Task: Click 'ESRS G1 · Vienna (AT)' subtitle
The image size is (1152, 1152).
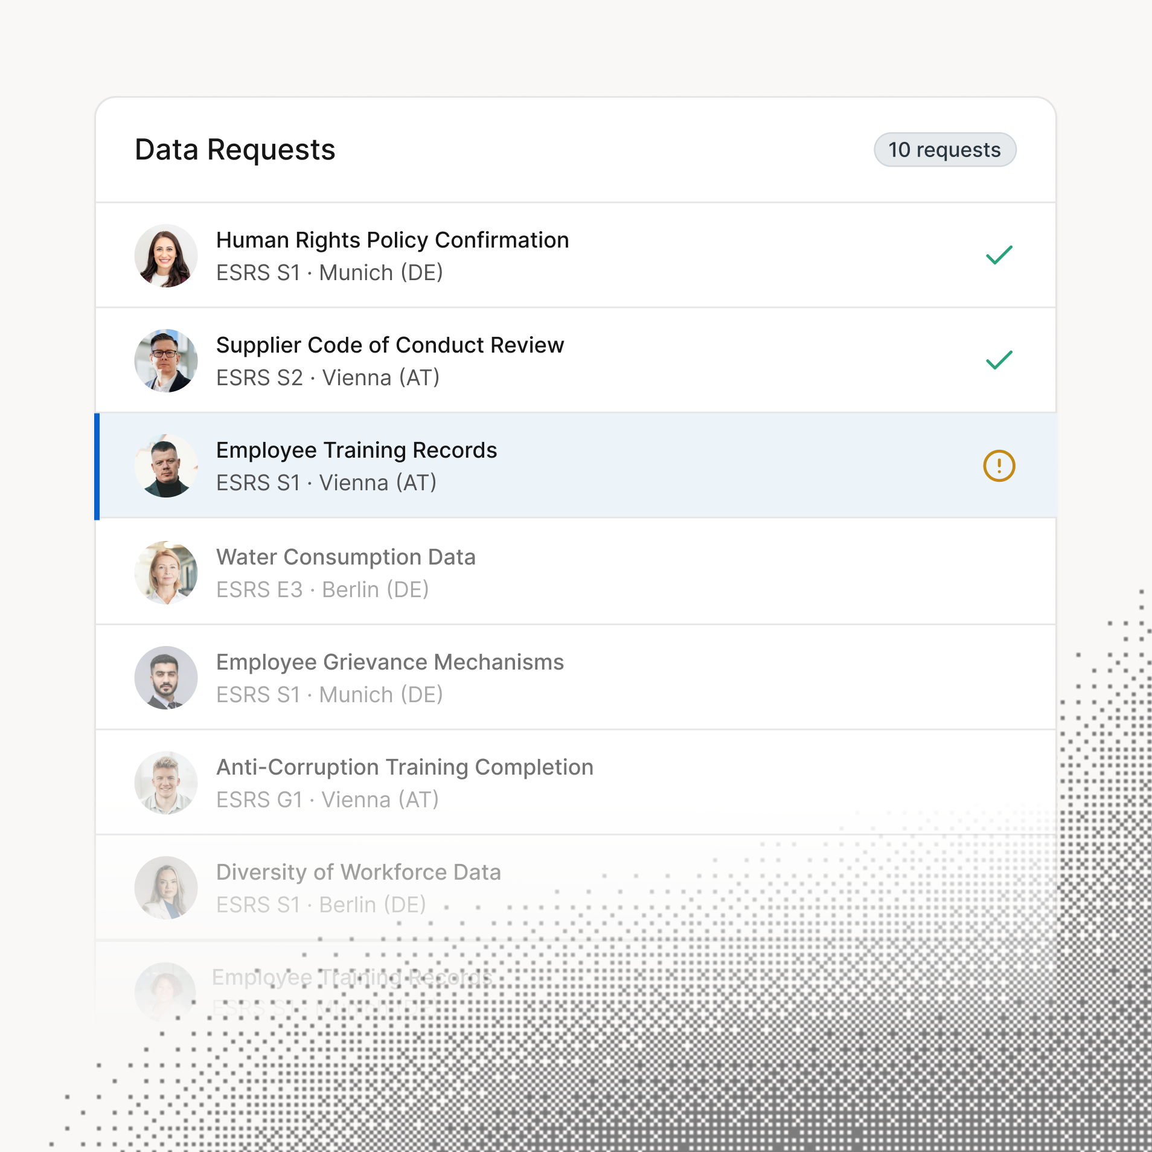Action: tap(327, 800)
